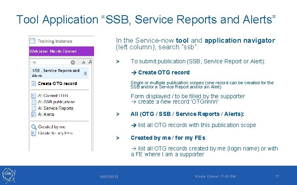Click the bold "→ Create OTG record" text
The image size is (297, 185).
[x=160, y=72]
